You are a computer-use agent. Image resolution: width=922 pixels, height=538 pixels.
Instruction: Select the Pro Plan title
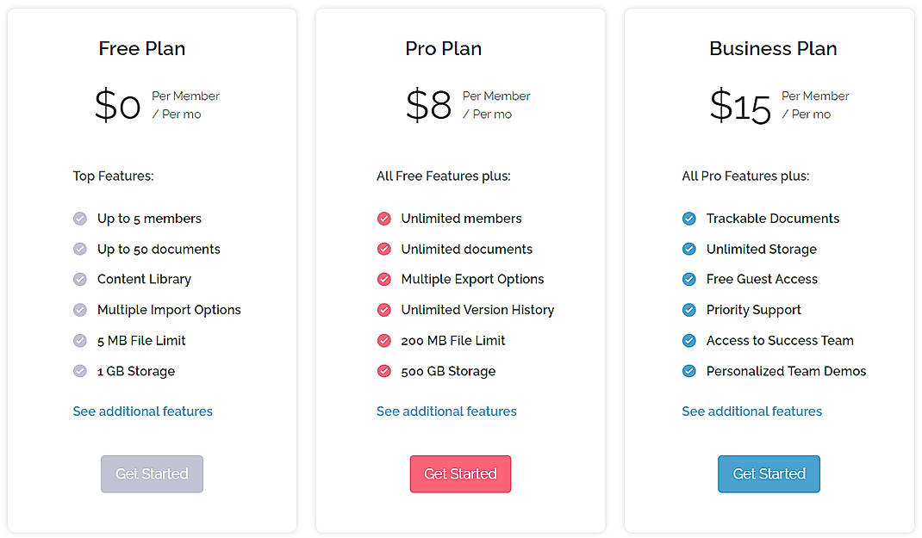(443, 49)
